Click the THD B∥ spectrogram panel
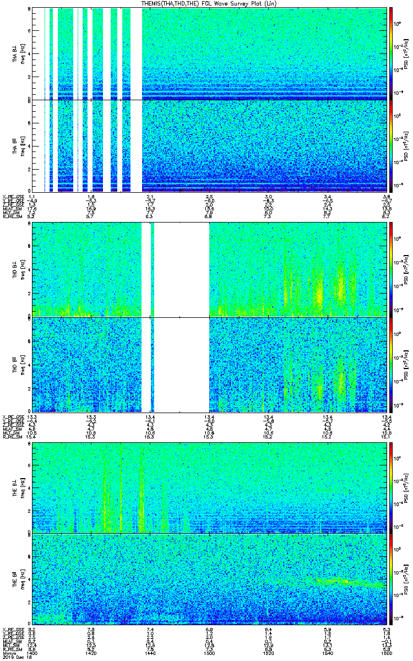This screenshot has height=661, width=413. [210, 365]
